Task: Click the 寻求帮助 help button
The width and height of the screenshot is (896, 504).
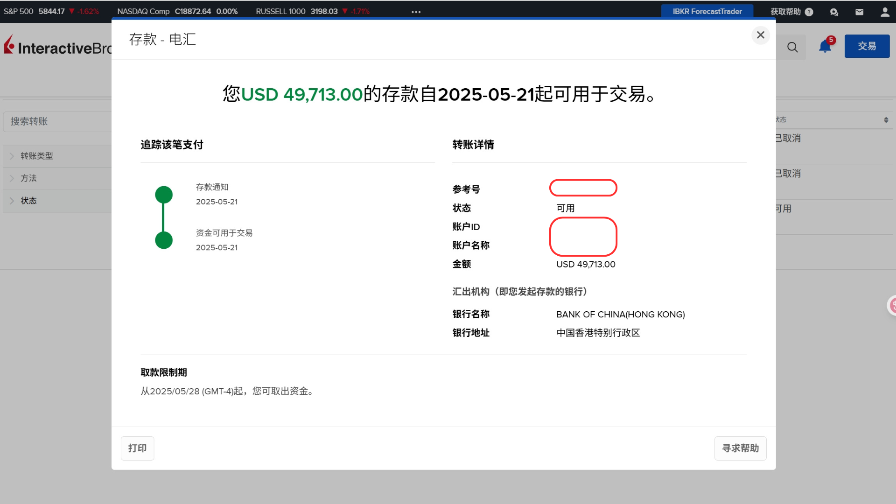Action: click(740, 448)
